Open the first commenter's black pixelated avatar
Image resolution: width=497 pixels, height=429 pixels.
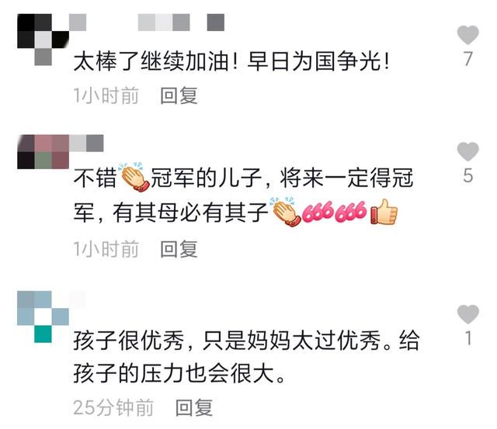click(x=43, y=40)
